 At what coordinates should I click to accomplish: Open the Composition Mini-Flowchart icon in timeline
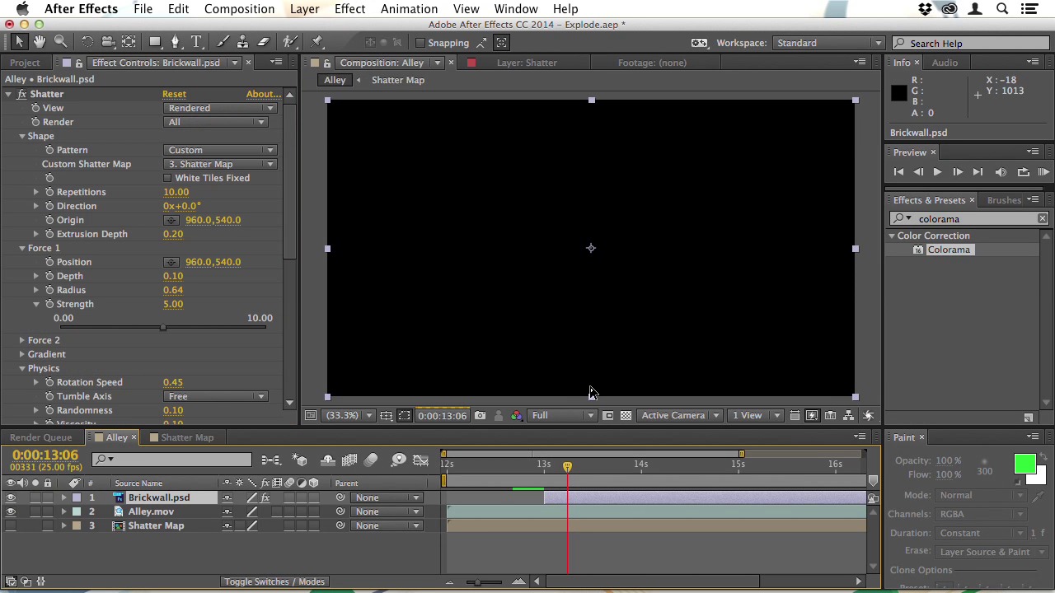click(x=271, y=460)
